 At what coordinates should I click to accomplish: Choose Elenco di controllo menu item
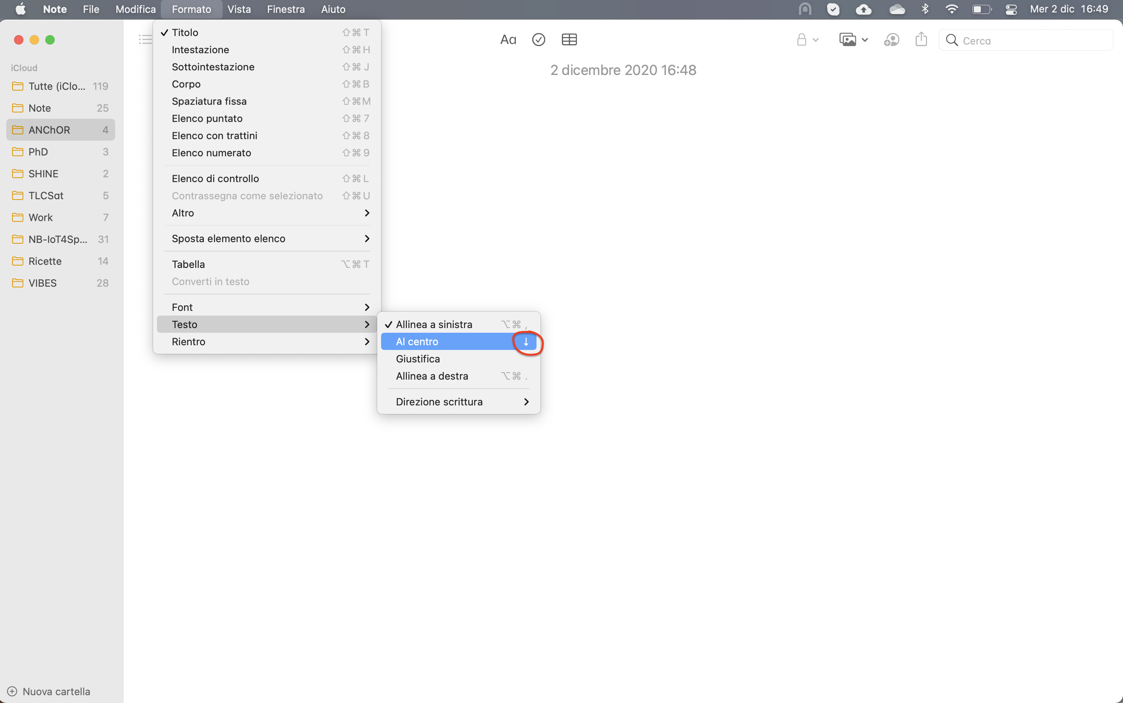click(215, 178)
